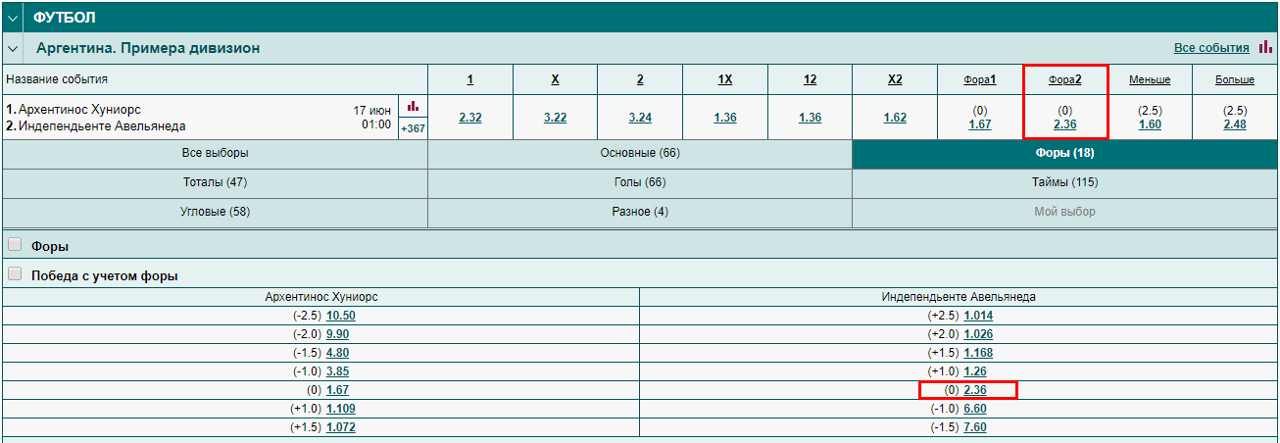Viewport: 1280px width, 443px height.
Task: Show the Все выборы tab
Action: pyautogui.click(x=215, y=153)
